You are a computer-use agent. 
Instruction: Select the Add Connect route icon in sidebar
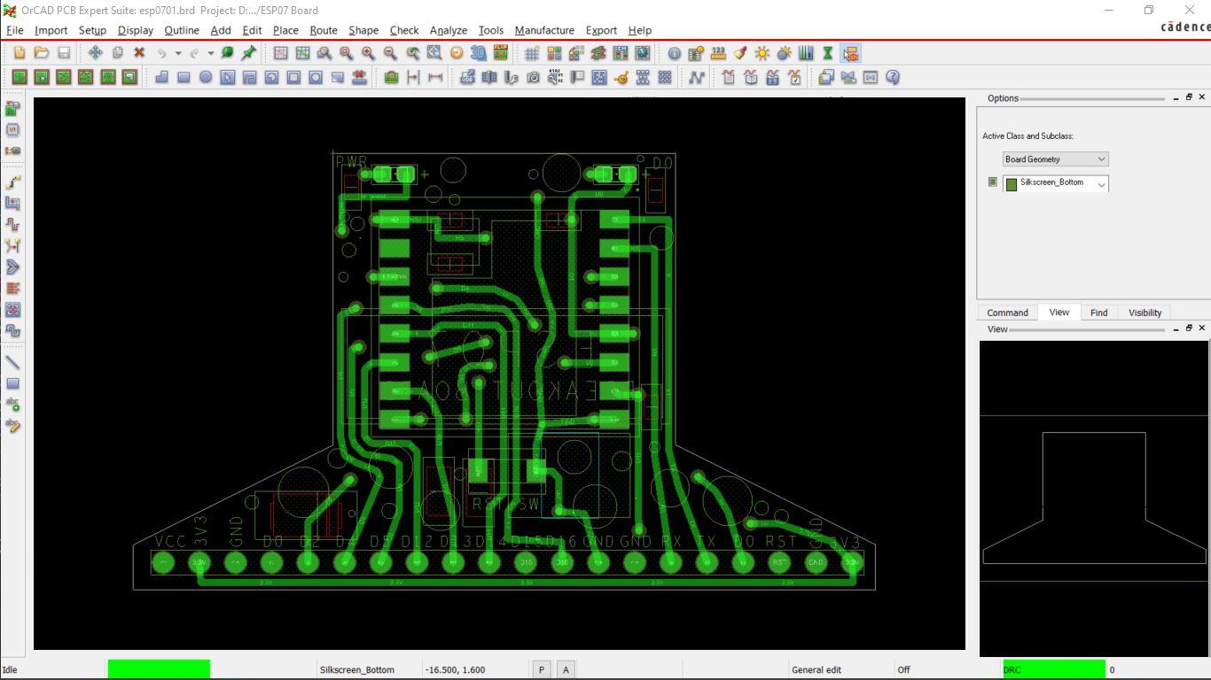pos(12,182)
